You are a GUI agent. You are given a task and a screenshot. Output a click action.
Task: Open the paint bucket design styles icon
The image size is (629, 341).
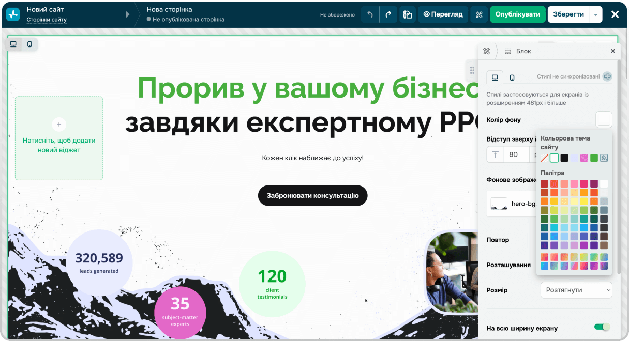click(x=408, y=14)
